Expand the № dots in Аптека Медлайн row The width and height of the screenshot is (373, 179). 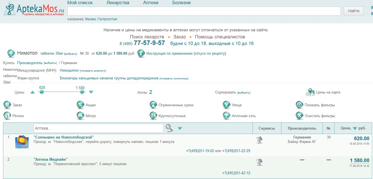[329, 160]
